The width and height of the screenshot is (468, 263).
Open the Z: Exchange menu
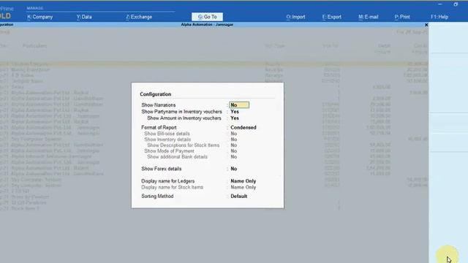click(139, 17)
